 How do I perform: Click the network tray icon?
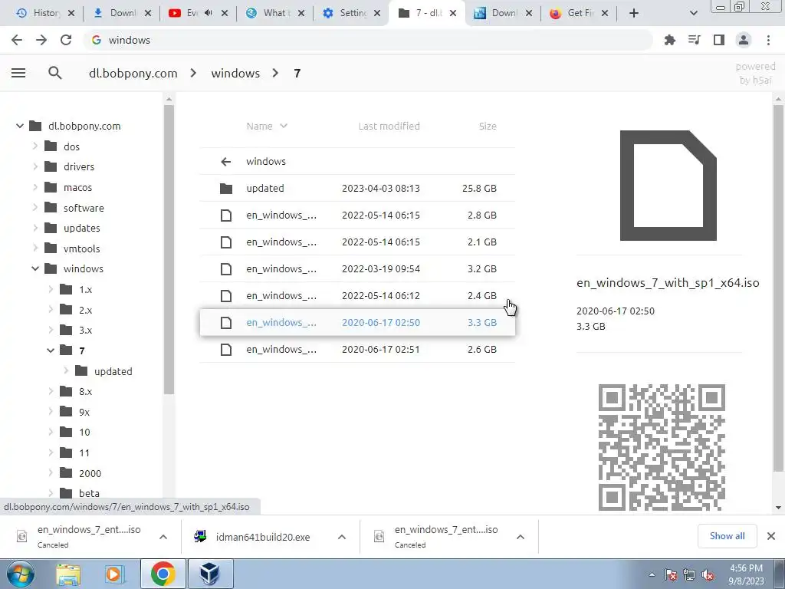(x=689, y=575)
